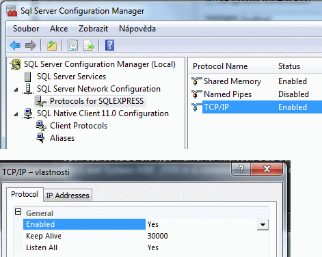
Task: Click the blue Help question mark icon
Action: point(109,45)
